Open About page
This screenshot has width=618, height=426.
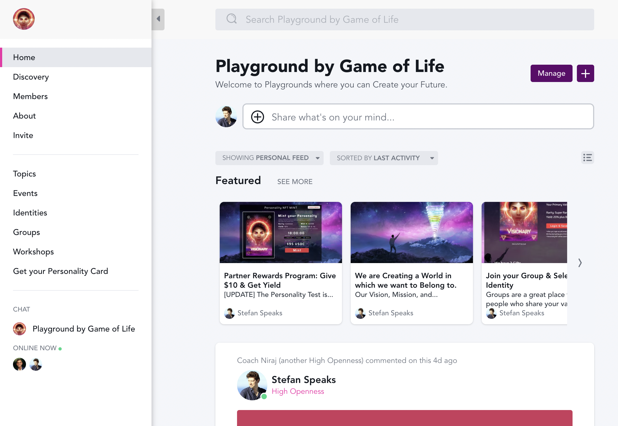[x=76, y=116]
